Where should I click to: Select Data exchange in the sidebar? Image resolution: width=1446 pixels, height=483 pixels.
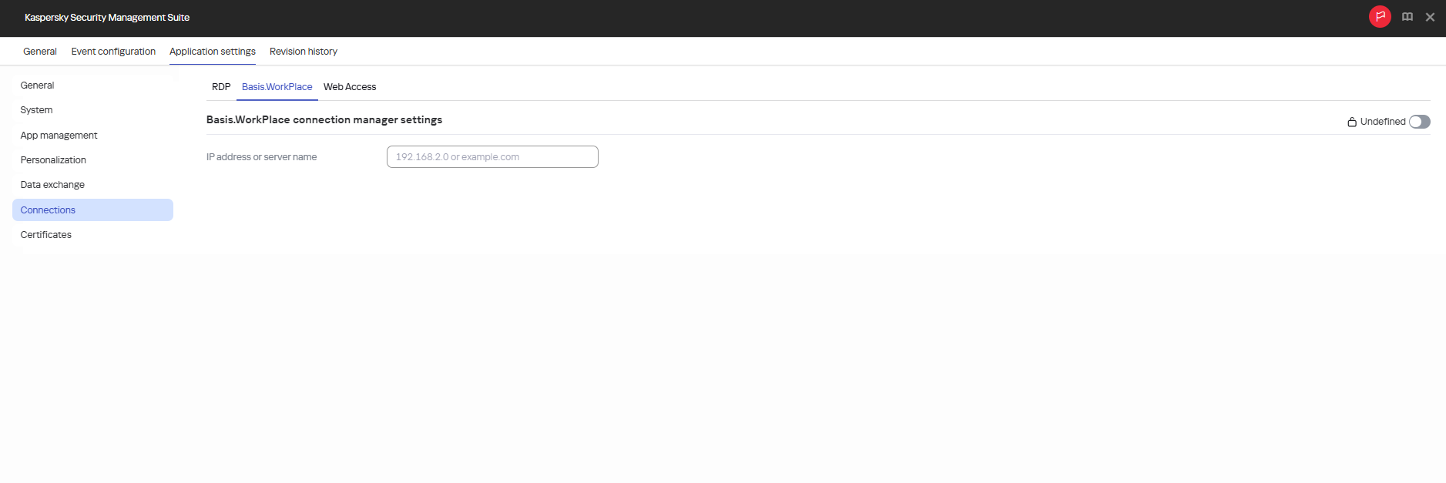92,185
